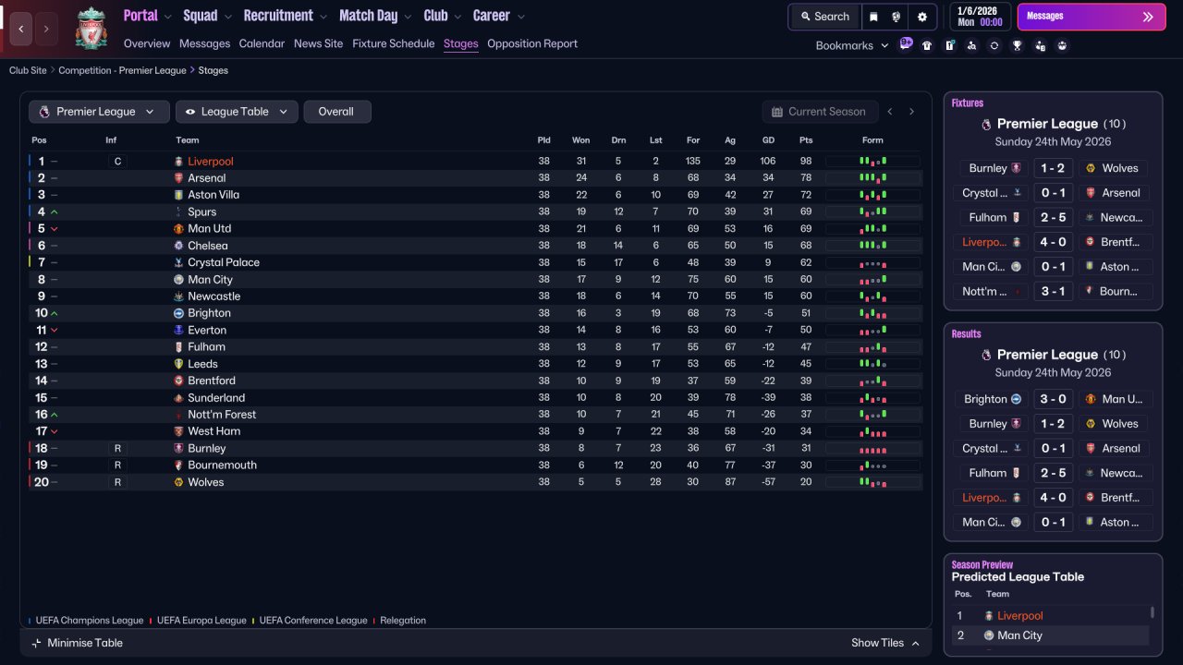The height and width of the screenshot is (665, 1183).
Task: Go to next season arrow
Action: point(911,112)
